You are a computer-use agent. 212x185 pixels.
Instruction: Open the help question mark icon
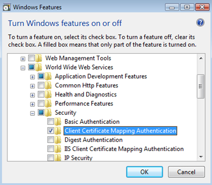200,22
